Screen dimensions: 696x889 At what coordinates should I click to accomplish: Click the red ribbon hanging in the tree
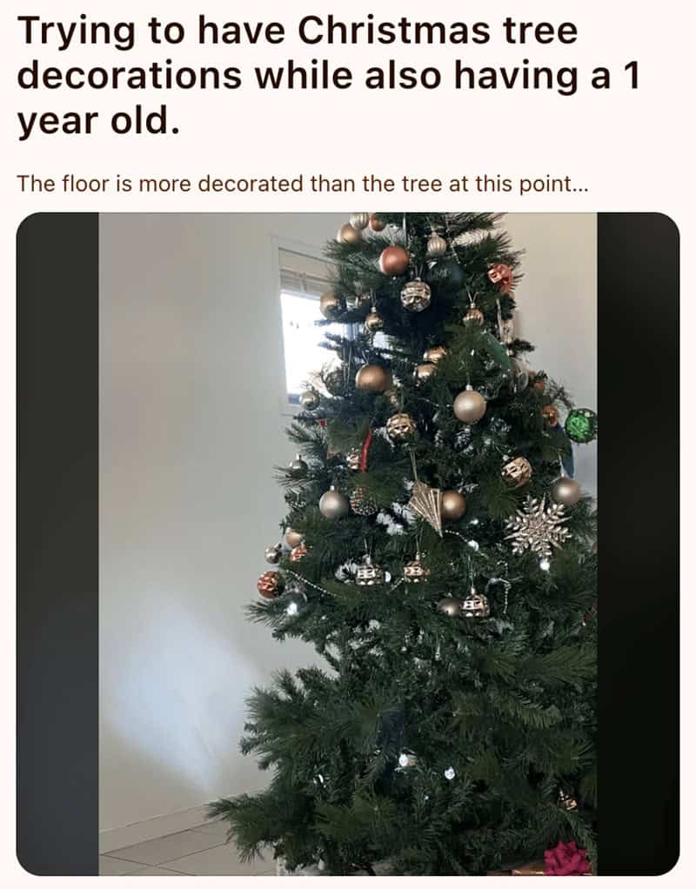click(366, 451)
